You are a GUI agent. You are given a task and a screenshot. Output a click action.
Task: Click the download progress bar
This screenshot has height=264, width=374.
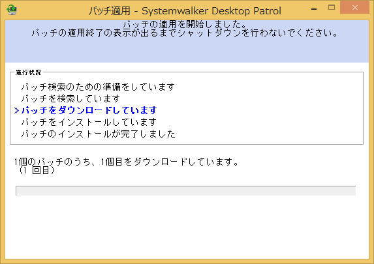pos(186,190)
